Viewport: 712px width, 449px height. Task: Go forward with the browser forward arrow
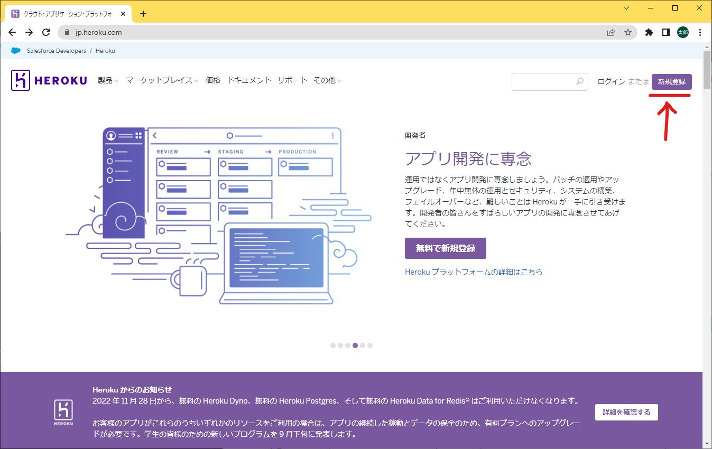coord(29,32)
